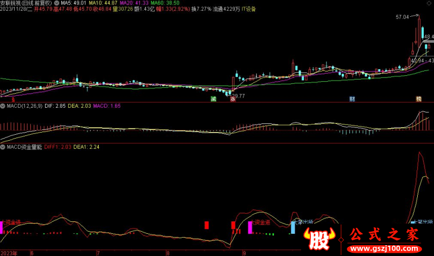
Task: Click the MA10: 44.87 label
Action: click(x=103, y=3)
